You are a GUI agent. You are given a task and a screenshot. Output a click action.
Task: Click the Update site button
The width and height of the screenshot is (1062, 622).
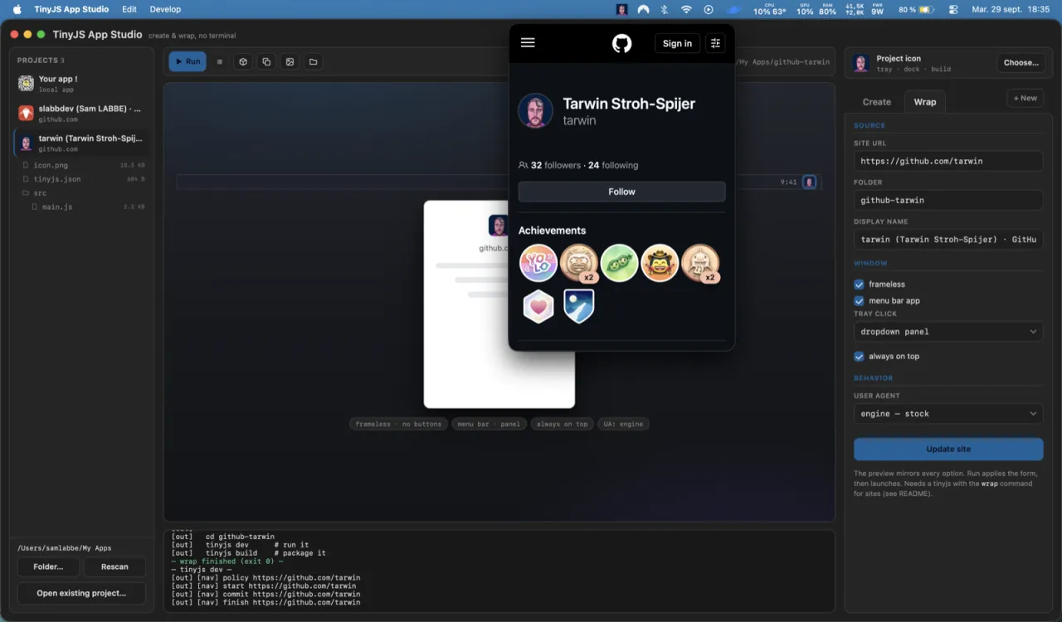948,449
